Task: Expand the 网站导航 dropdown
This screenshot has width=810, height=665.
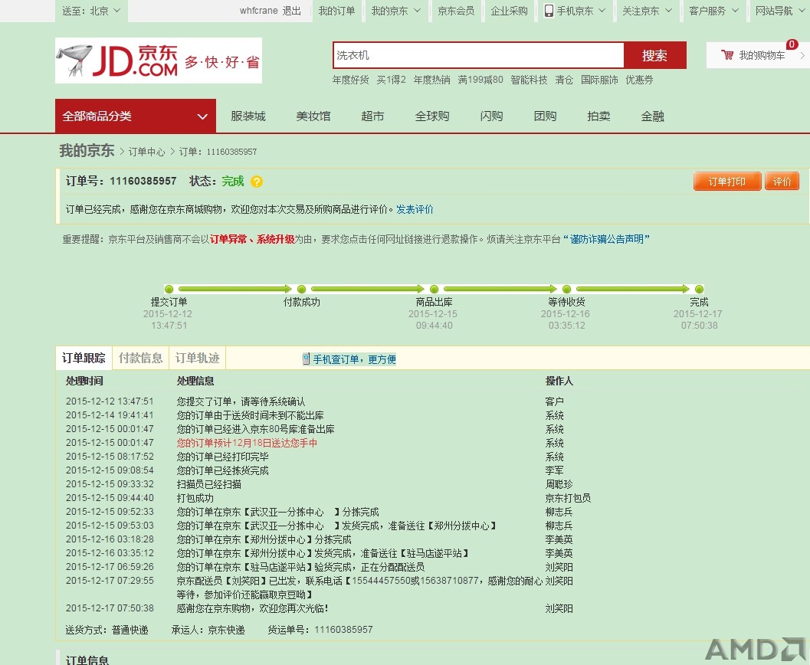Action: click(x=779, y=11)
